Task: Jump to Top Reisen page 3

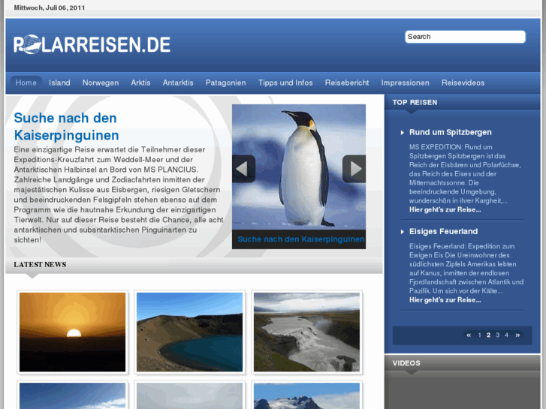Action: pyautogui.click(x=498, y=335)
